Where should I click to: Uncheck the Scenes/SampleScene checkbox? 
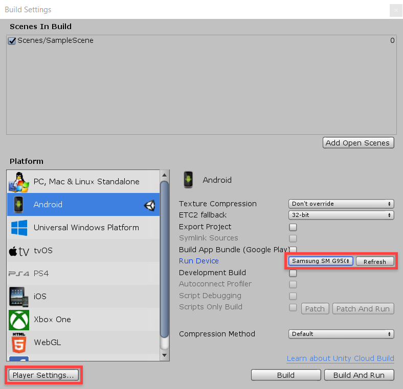pyautogui.click(x=12, y=41)
